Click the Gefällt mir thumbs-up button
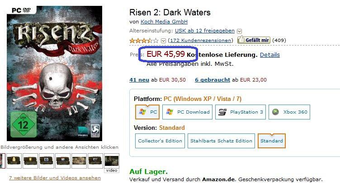This screenshot has width=340, height=183. [254, 40]
